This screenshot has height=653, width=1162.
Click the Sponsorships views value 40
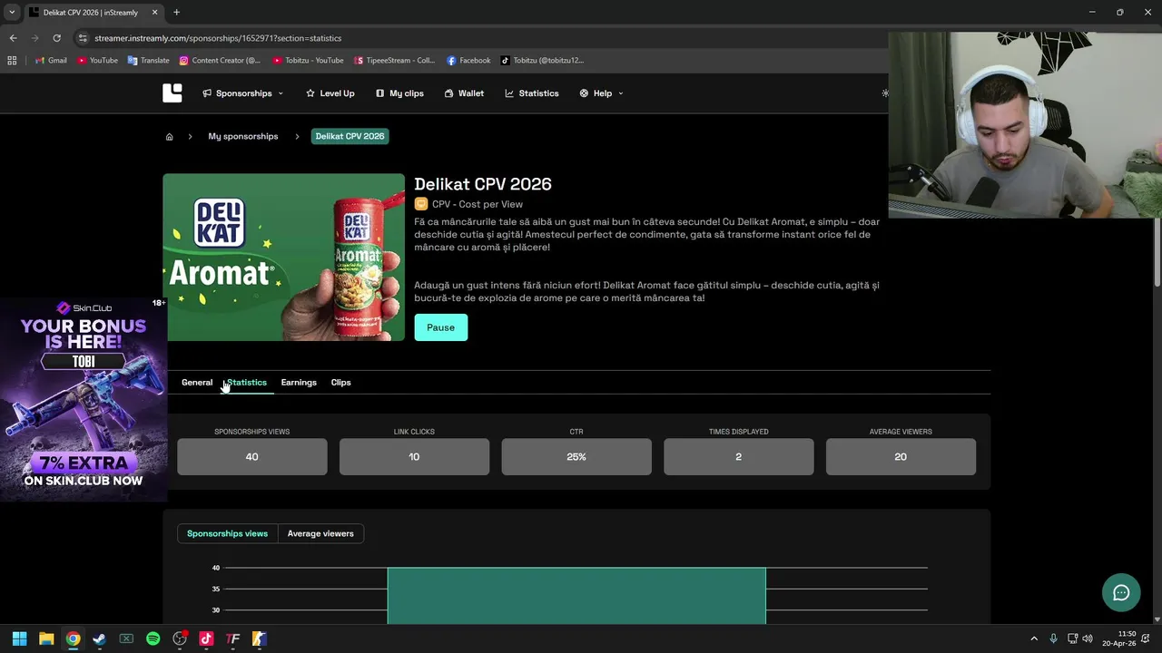pos(252,457)
